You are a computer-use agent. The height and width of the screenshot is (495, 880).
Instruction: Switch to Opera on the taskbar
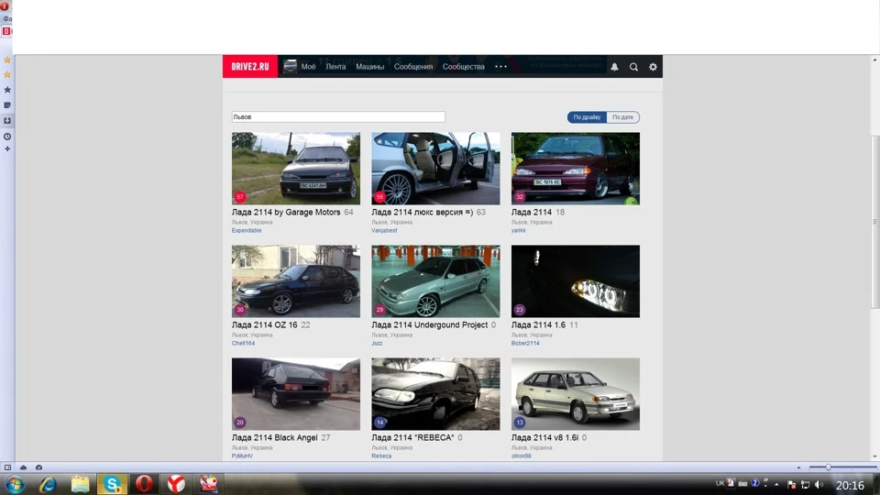(144, 484)
